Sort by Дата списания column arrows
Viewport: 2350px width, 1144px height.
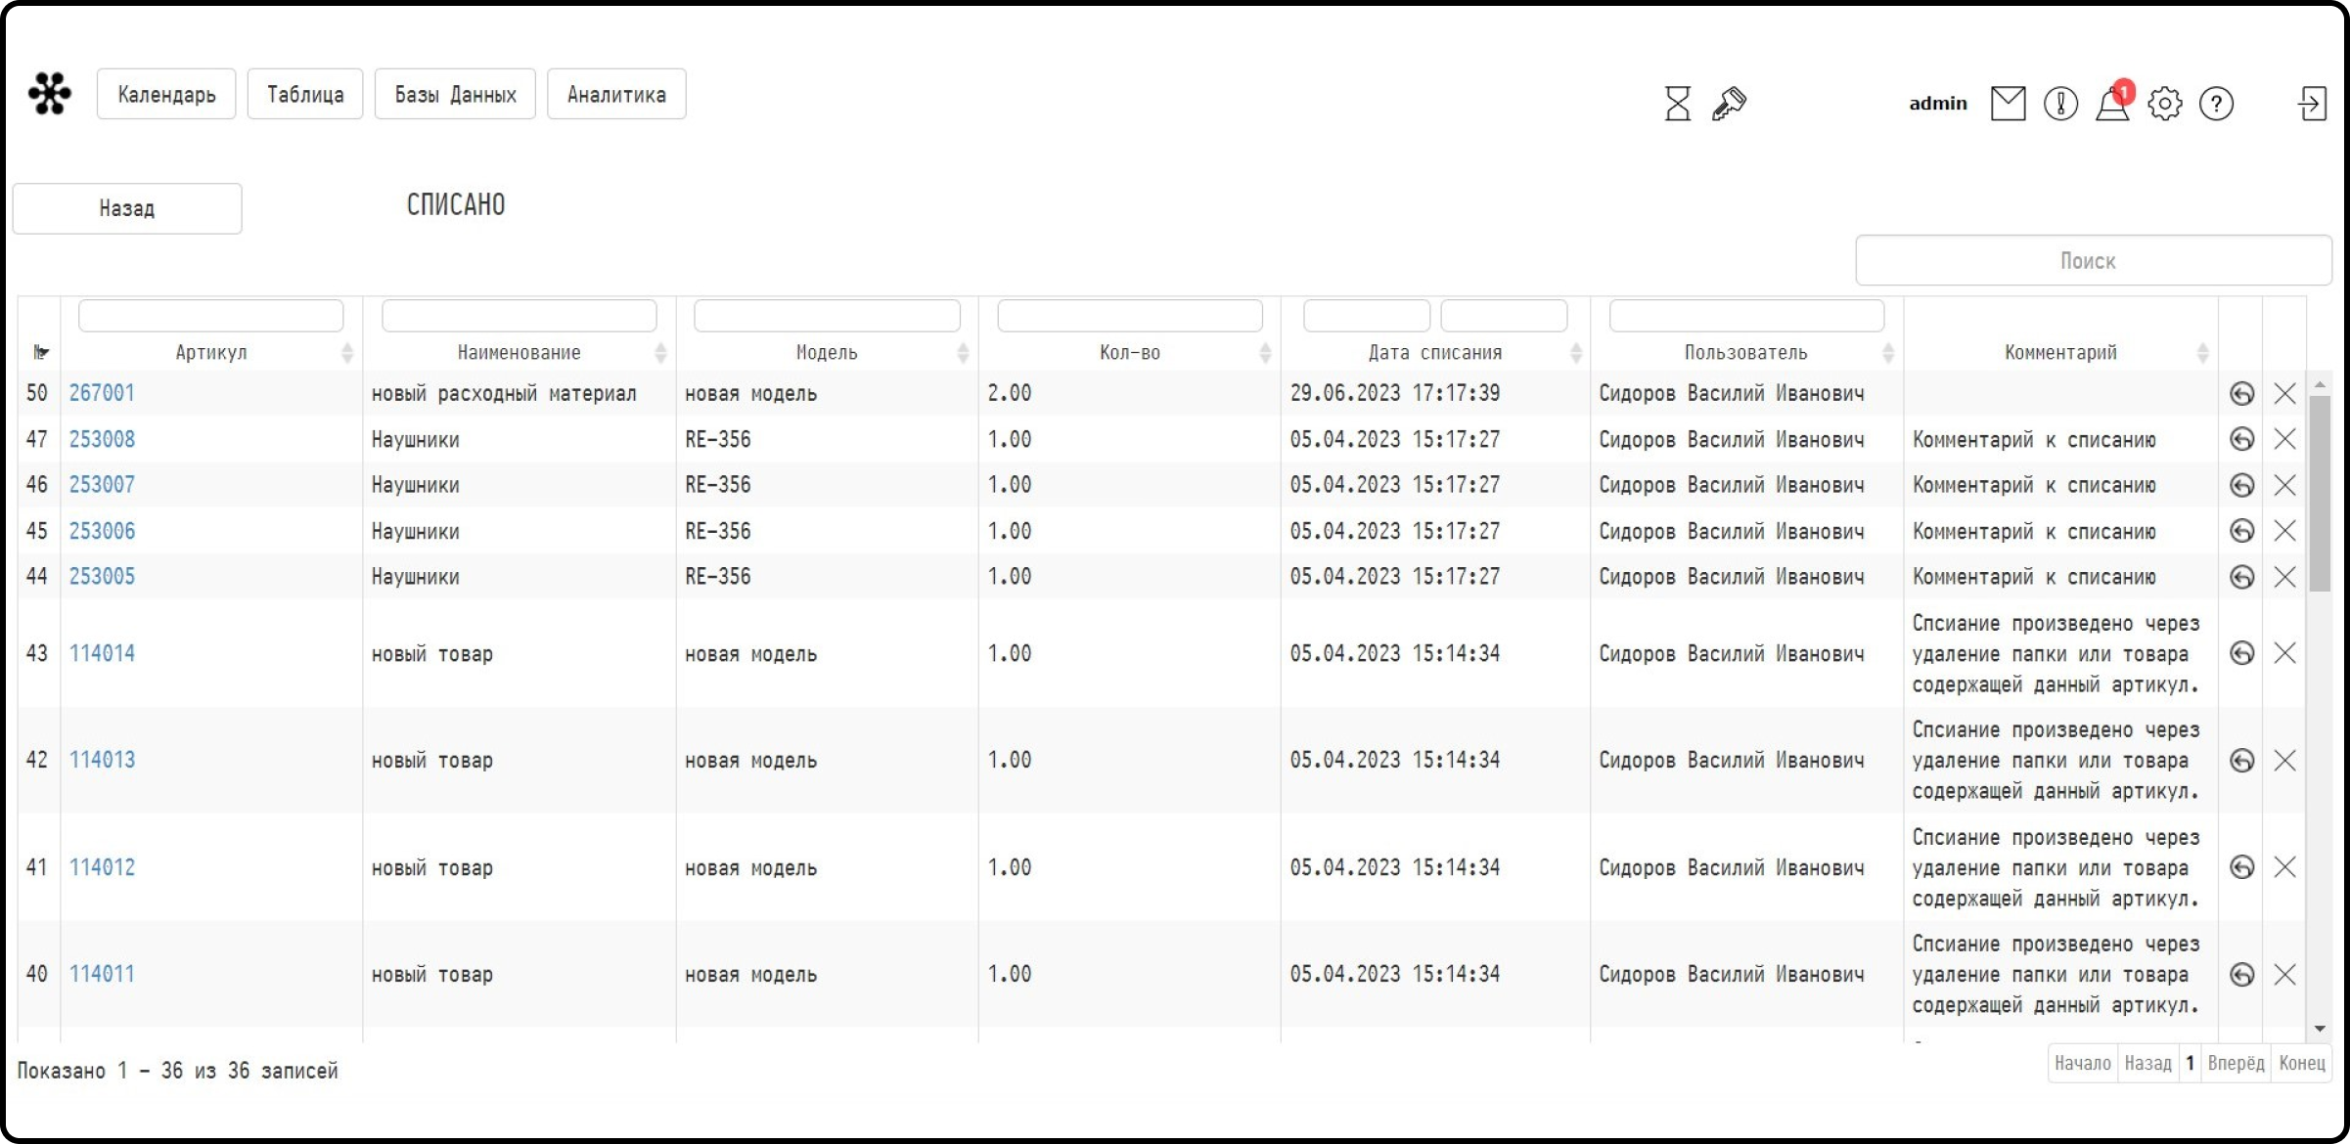pyautogui.click(x=1575, y=353)
